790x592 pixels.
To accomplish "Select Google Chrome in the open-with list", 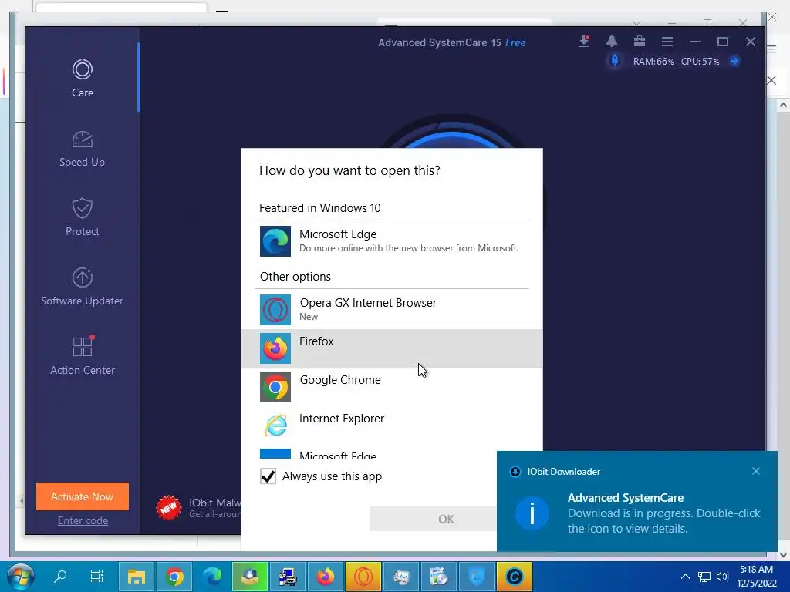I will coord(391,387).
